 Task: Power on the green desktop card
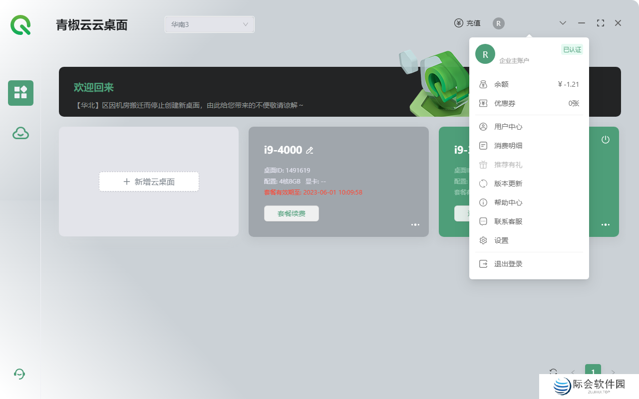[x=605, y=140]
